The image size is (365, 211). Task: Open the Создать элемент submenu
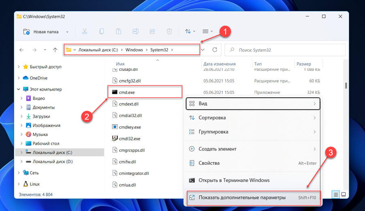(253, 149)
